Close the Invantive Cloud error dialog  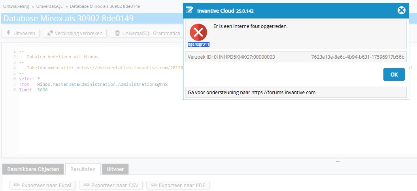tap(401, 11)
